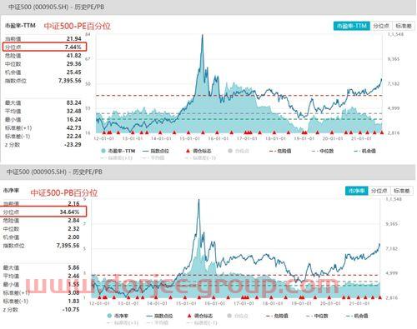
Task: Hide the 指数点位 line in PB legend
Action: [159, 316]
